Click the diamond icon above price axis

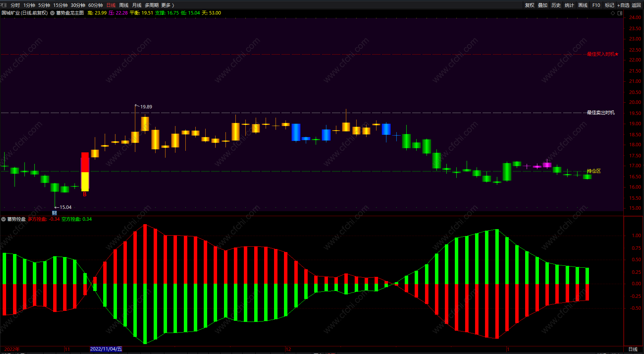[613, 13]
